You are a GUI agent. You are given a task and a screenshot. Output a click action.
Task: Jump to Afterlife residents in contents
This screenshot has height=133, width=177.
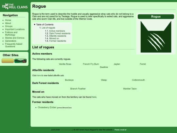pos(58,36)
